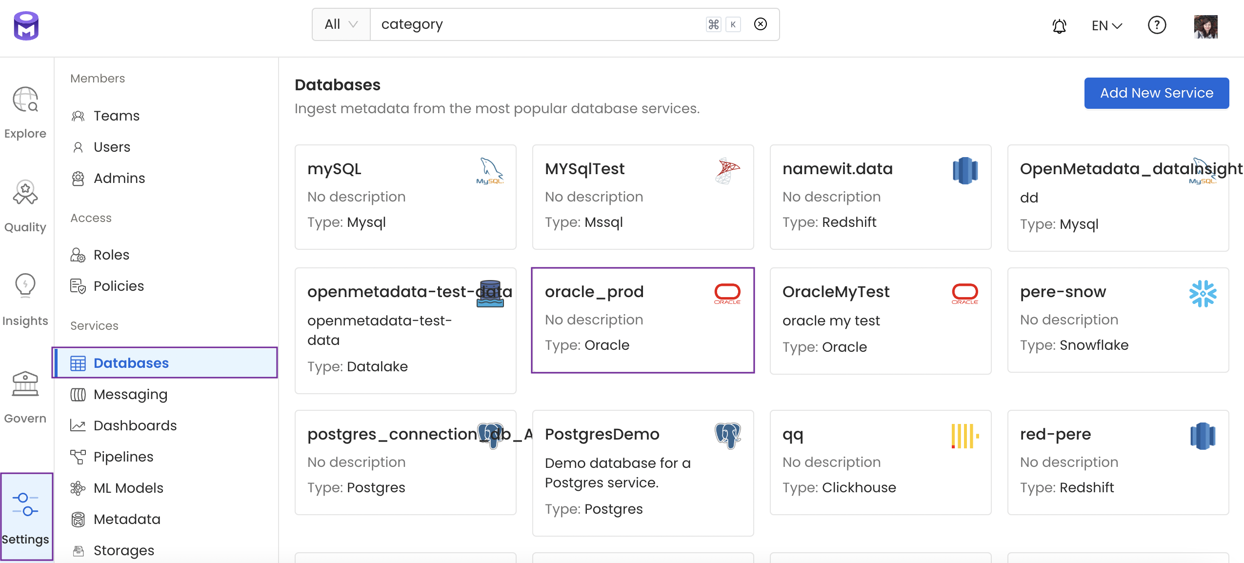The width and height of the screenshot is (1244, 563).
Task: Select Databases in Services menu
Action: [165, 363]
